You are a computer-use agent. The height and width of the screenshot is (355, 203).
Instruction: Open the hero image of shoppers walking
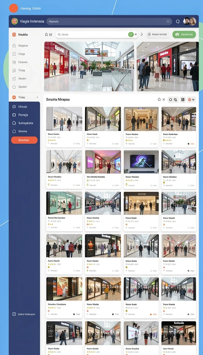[168, 67]
